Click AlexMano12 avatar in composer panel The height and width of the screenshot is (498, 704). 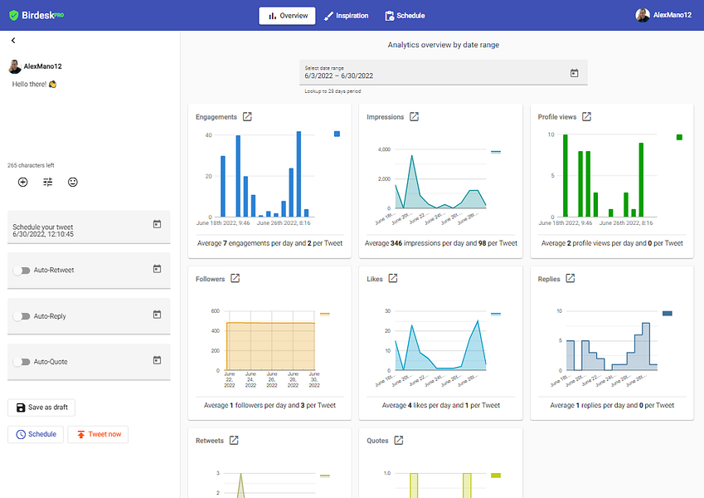[x=15, y=66]
